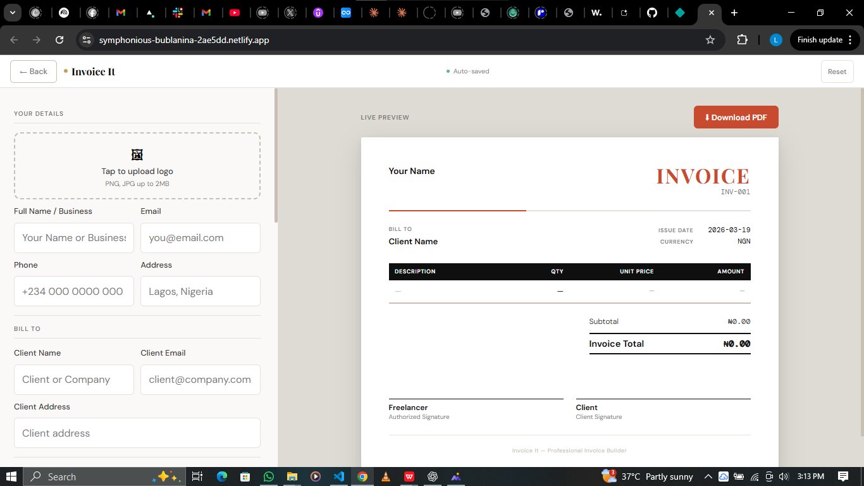This screenshot has width=864, height=486.
Task: Open the Finish update menu
Action: tap(824, 40)
